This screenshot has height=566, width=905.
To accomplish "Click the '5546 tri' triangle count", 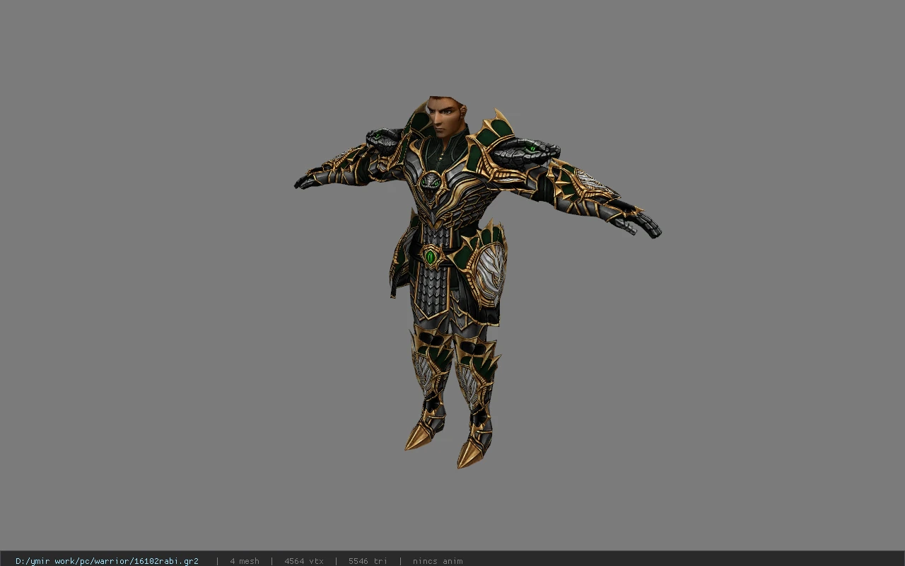I will 368,561.
